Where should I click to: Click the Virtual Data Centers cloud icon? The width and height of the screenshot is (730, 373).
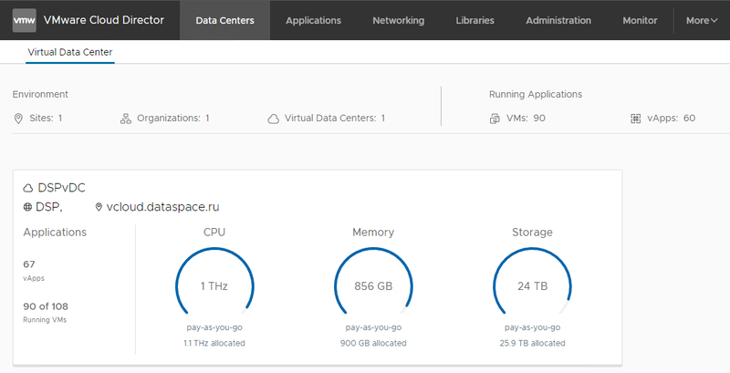[x=273, y=119]
